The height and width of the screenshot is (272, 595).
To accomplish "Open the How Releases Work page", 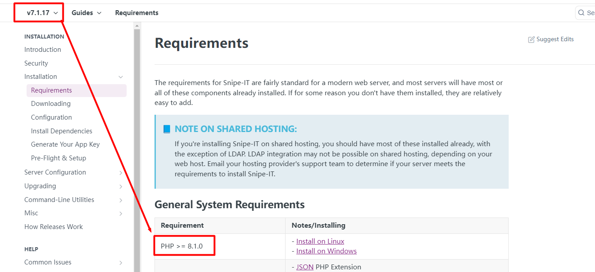I will [54, 227].
